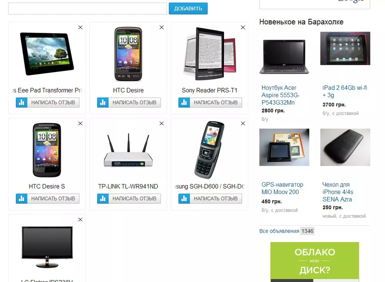Image resolution: width=385 pixels, height=282 pixels.
Task: Remove the TP-LINK TL-WR941ND card
Action: pos(162,123)
